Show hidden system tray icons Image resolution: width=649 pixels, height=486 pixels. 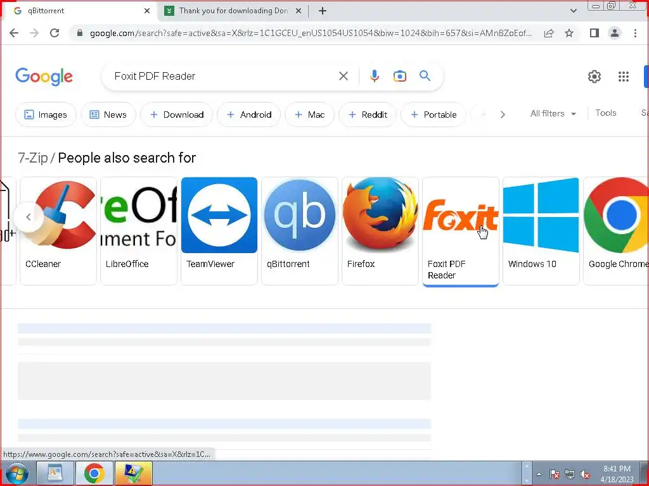point(539,475)
